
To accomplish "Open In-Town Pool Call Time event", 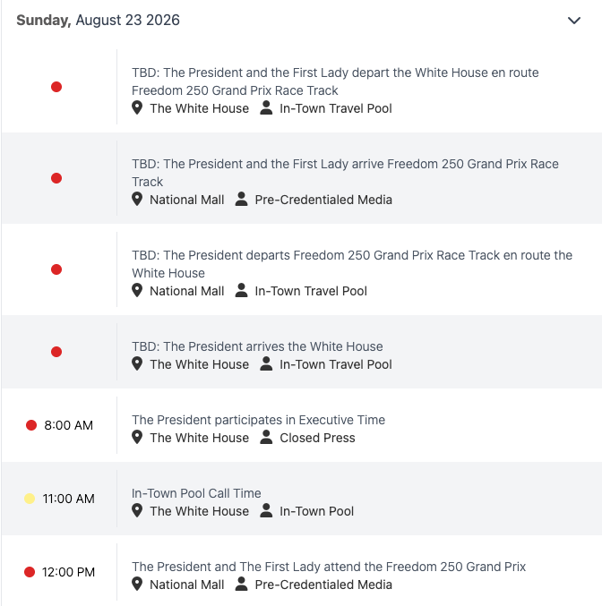I will tap(196, 493).
